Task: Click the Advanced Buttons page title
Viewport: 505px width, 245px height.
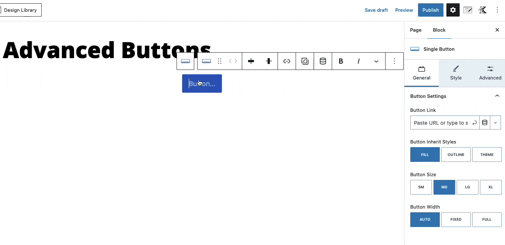Action: pos(107,50)
